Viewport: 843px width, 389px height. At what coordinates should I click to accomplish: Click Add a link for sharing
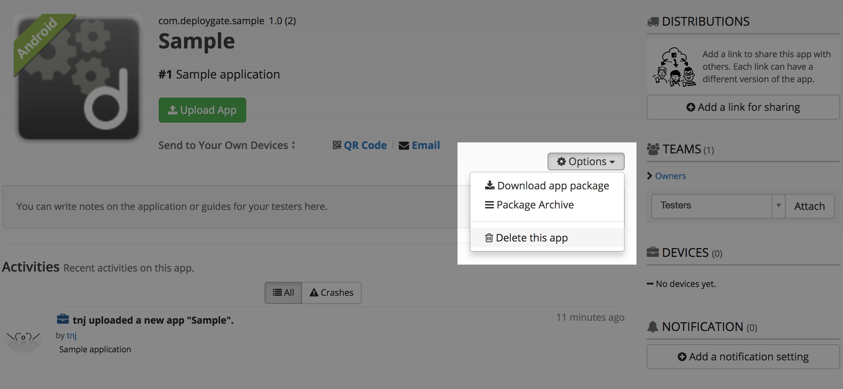pyautogui.click(x=743, y=107)
